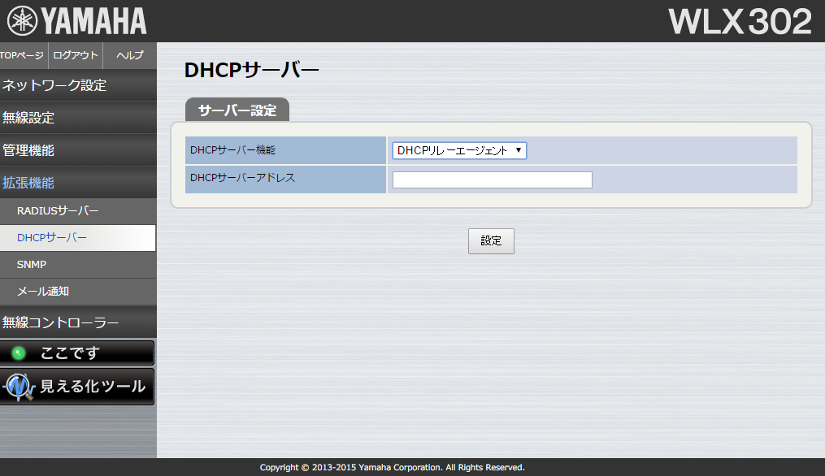This screenshot has height=476, width=825.
Task: Open the DHCPサーバー機能 dropdown
Action: (x=459, y=150)
